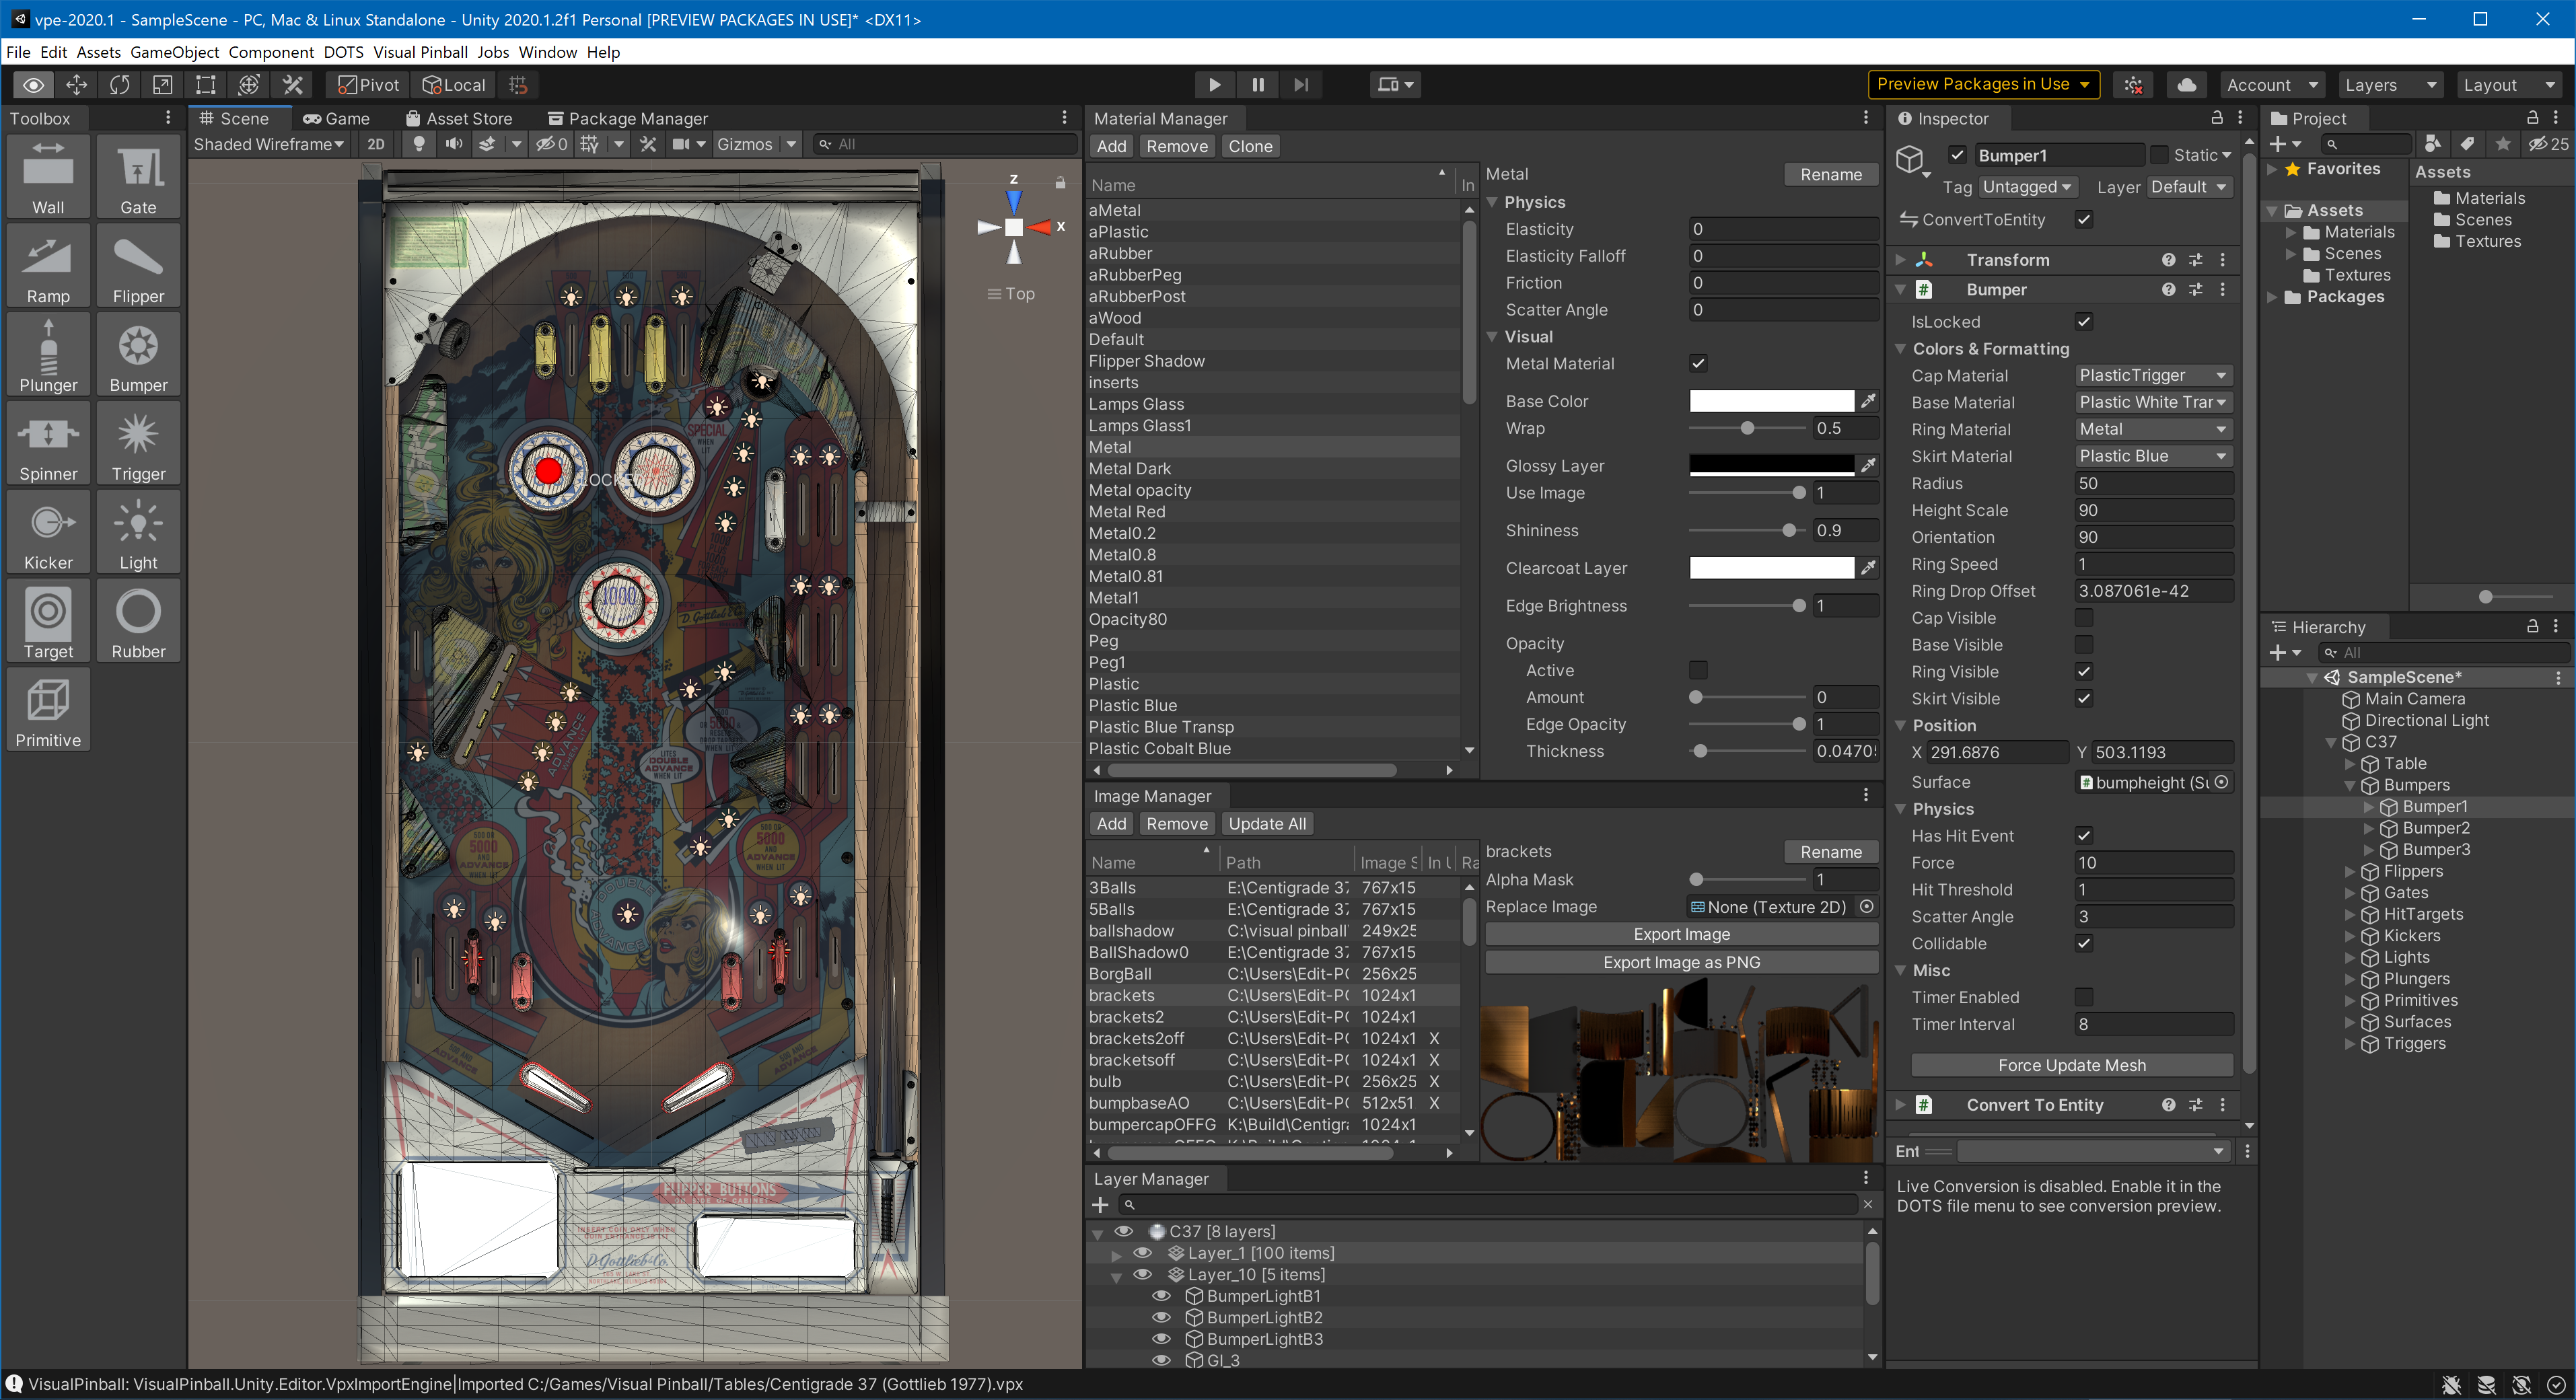Pick Base Color with eyedropper icon

point(1867,401)
